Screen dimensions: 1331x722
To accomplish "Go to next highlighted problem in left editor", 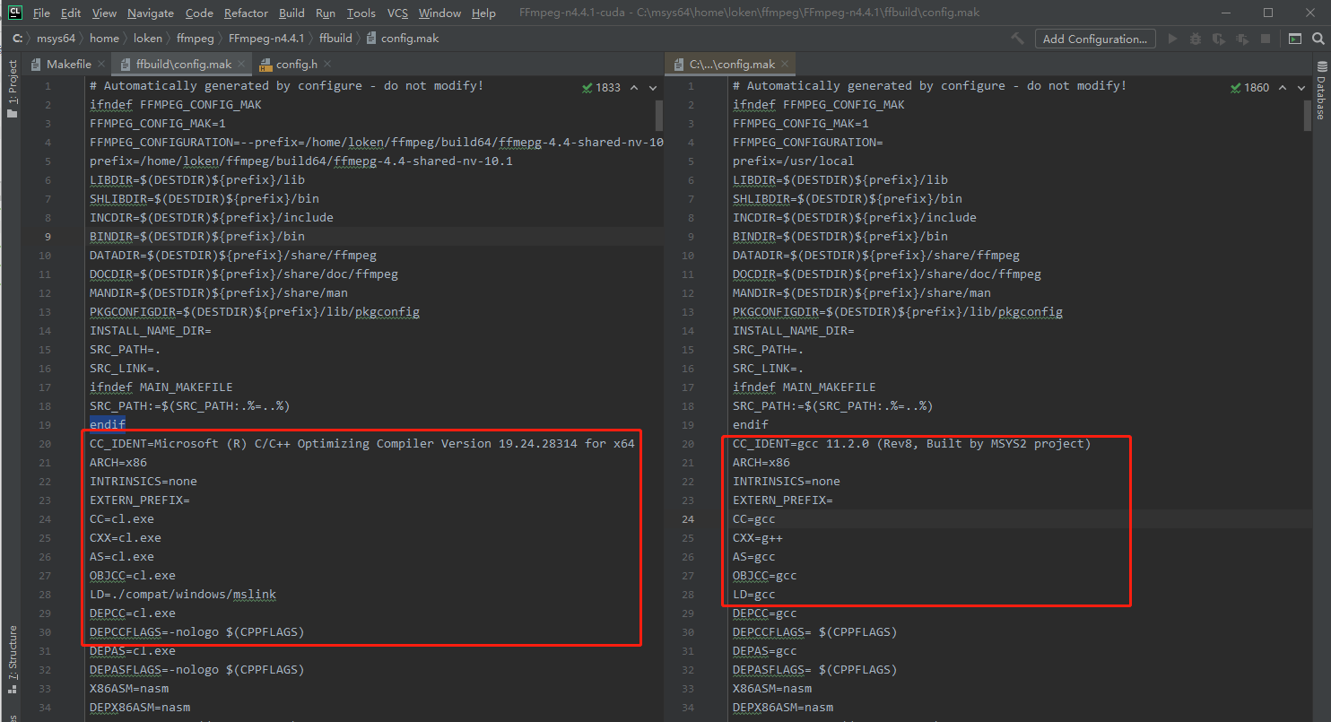I will coord(652,87).
